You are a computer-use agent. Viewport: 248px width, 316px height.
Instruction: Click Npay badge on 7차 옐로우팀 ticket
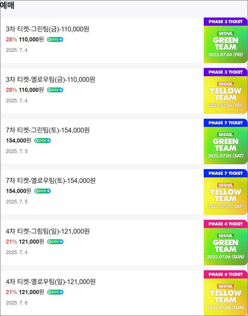[42, 191]
